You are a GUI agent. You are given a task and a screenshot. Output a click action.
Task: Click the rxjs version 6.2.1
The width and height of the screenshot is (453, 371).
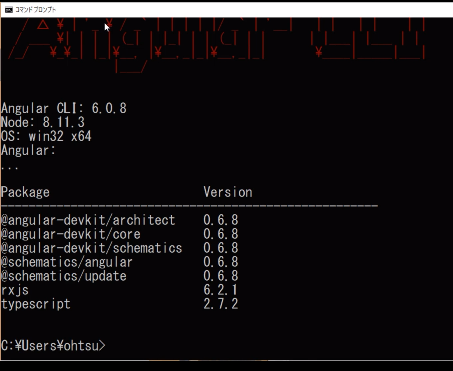(x=221, y=290)
